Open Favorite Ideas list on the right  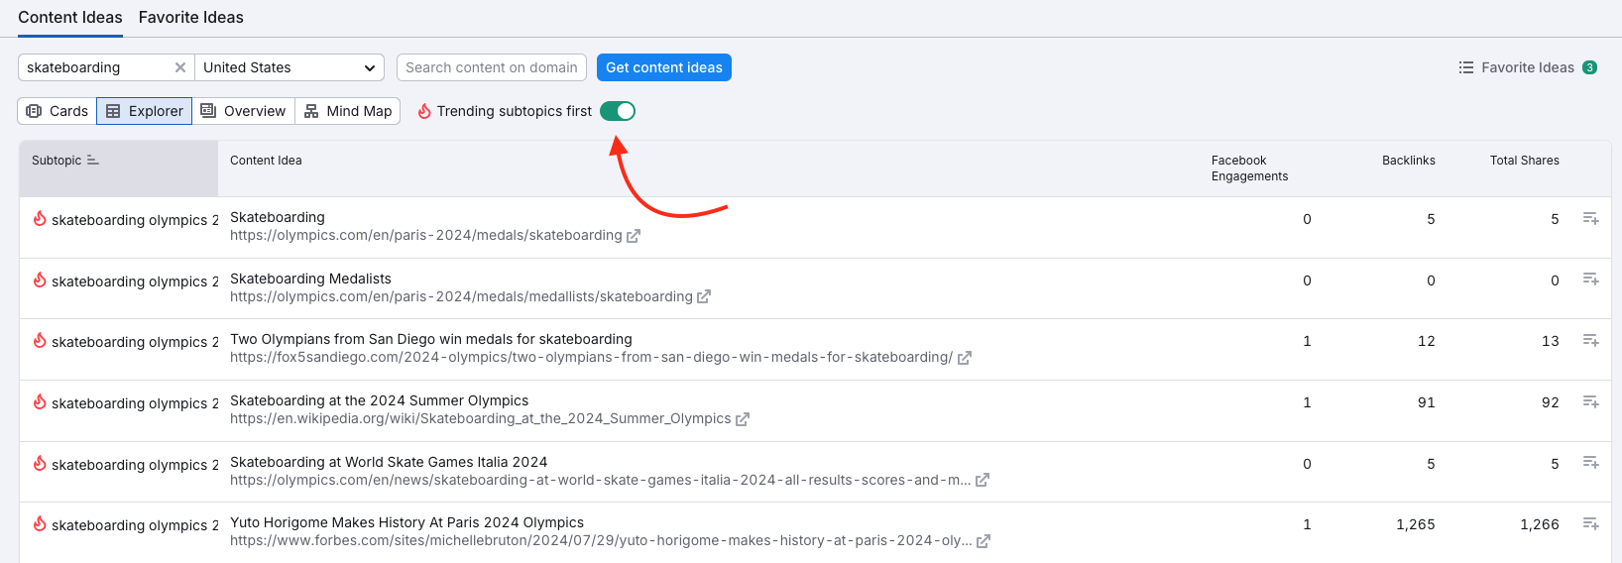point(1527,67)
